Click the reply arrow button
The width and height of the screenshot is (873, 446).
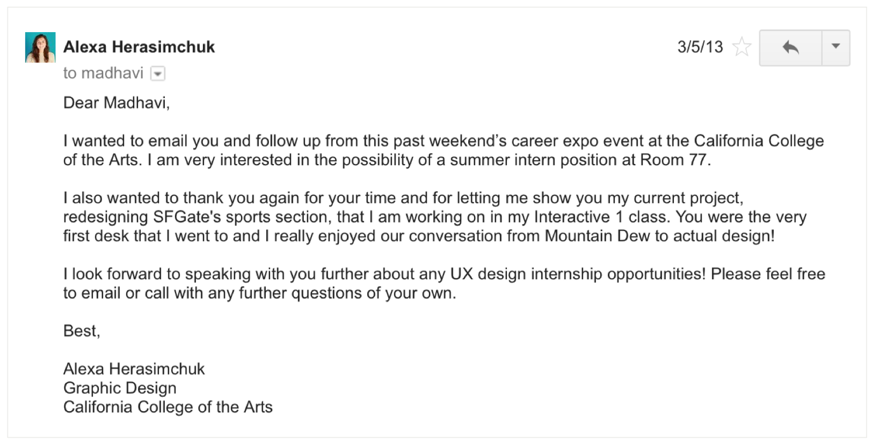790,48
